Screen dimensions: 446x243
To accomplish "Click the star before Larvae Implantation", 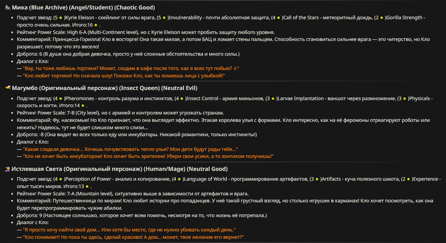I will pyautogui.click(x=273, y=99).
